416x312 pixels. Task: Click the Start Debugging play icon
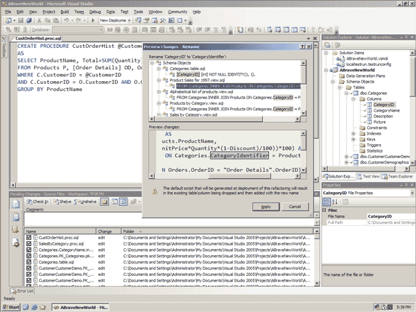[93, 20]
